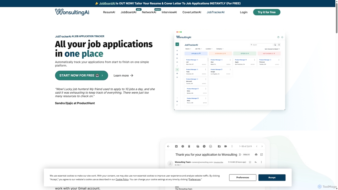The width and height of the screenshot is (338, 190).
Task: Select the highlighted JobTracker sidebar icon
Action: (177, 70)
